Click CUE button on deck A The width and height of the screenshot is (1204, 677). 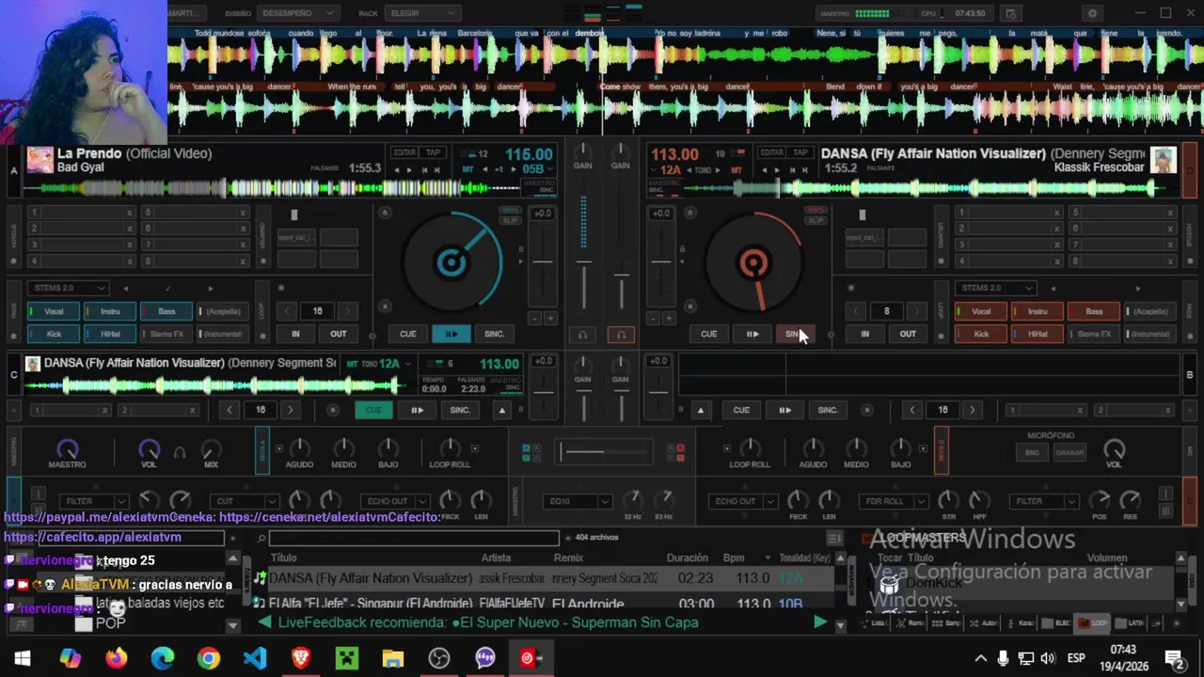[407, 334]
